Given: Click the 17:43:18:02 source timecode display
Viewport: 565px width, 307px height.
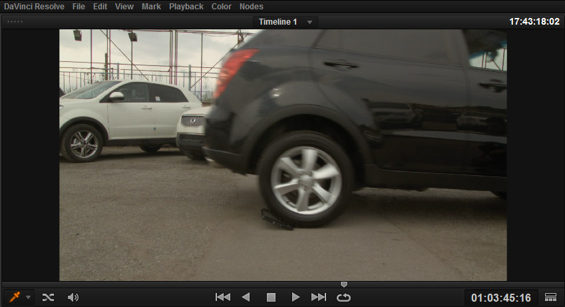Looking at the screenshot, I should [534, 22].
